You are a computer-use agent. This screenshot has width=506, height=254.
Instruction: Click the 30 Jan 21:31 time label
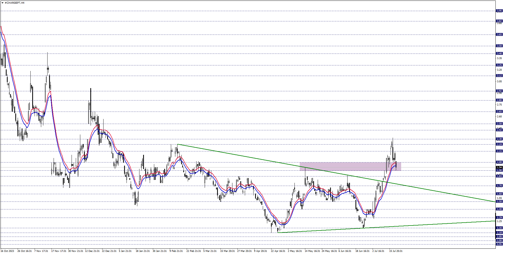point(160,251)
